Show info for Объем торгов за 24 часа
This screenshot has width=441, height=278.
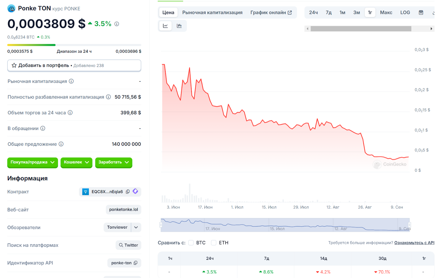70,113
